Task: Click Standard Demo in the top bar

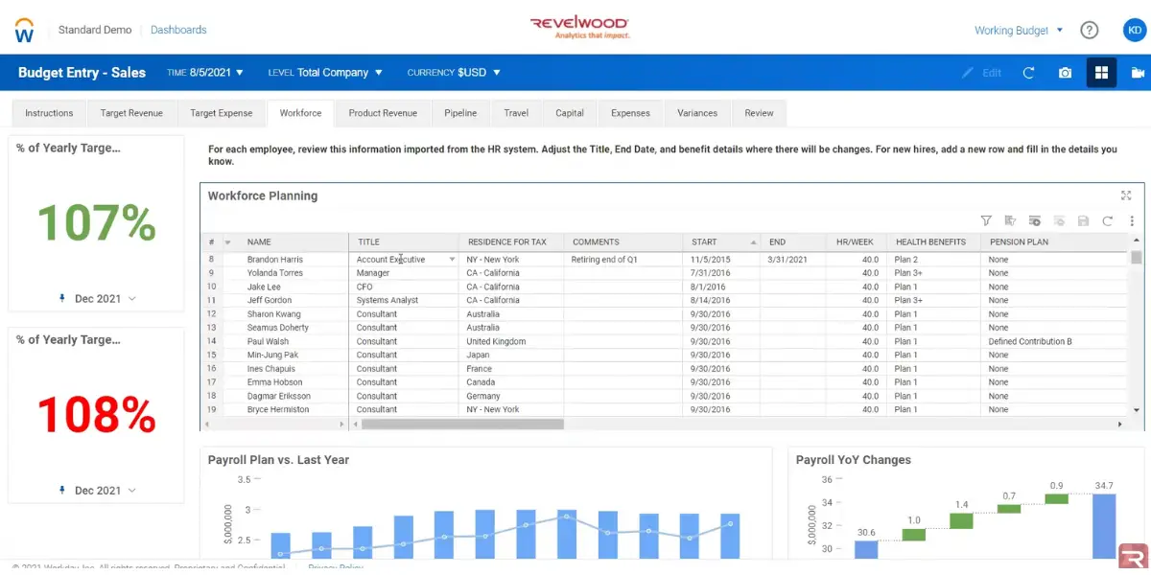Action: tap(95, 30)
